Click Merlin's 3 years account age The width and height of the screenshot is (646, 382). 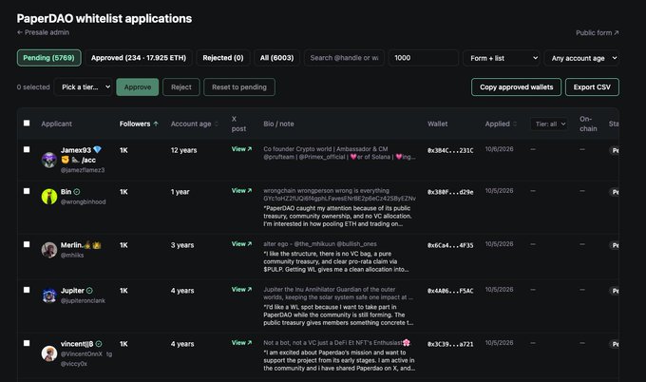pos(182,245)
